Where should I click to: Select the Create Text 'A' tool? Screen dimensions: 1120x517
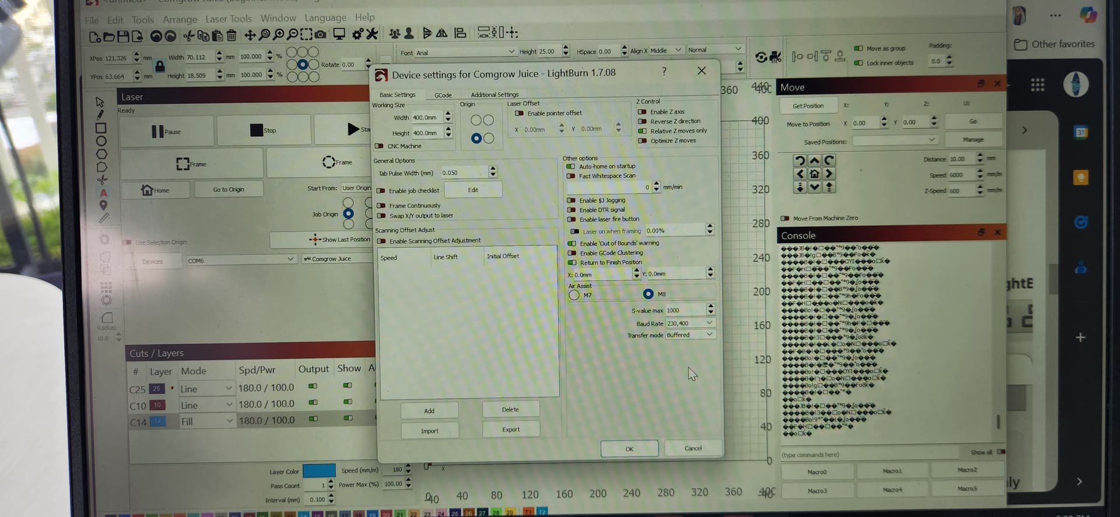pos(103,193)
